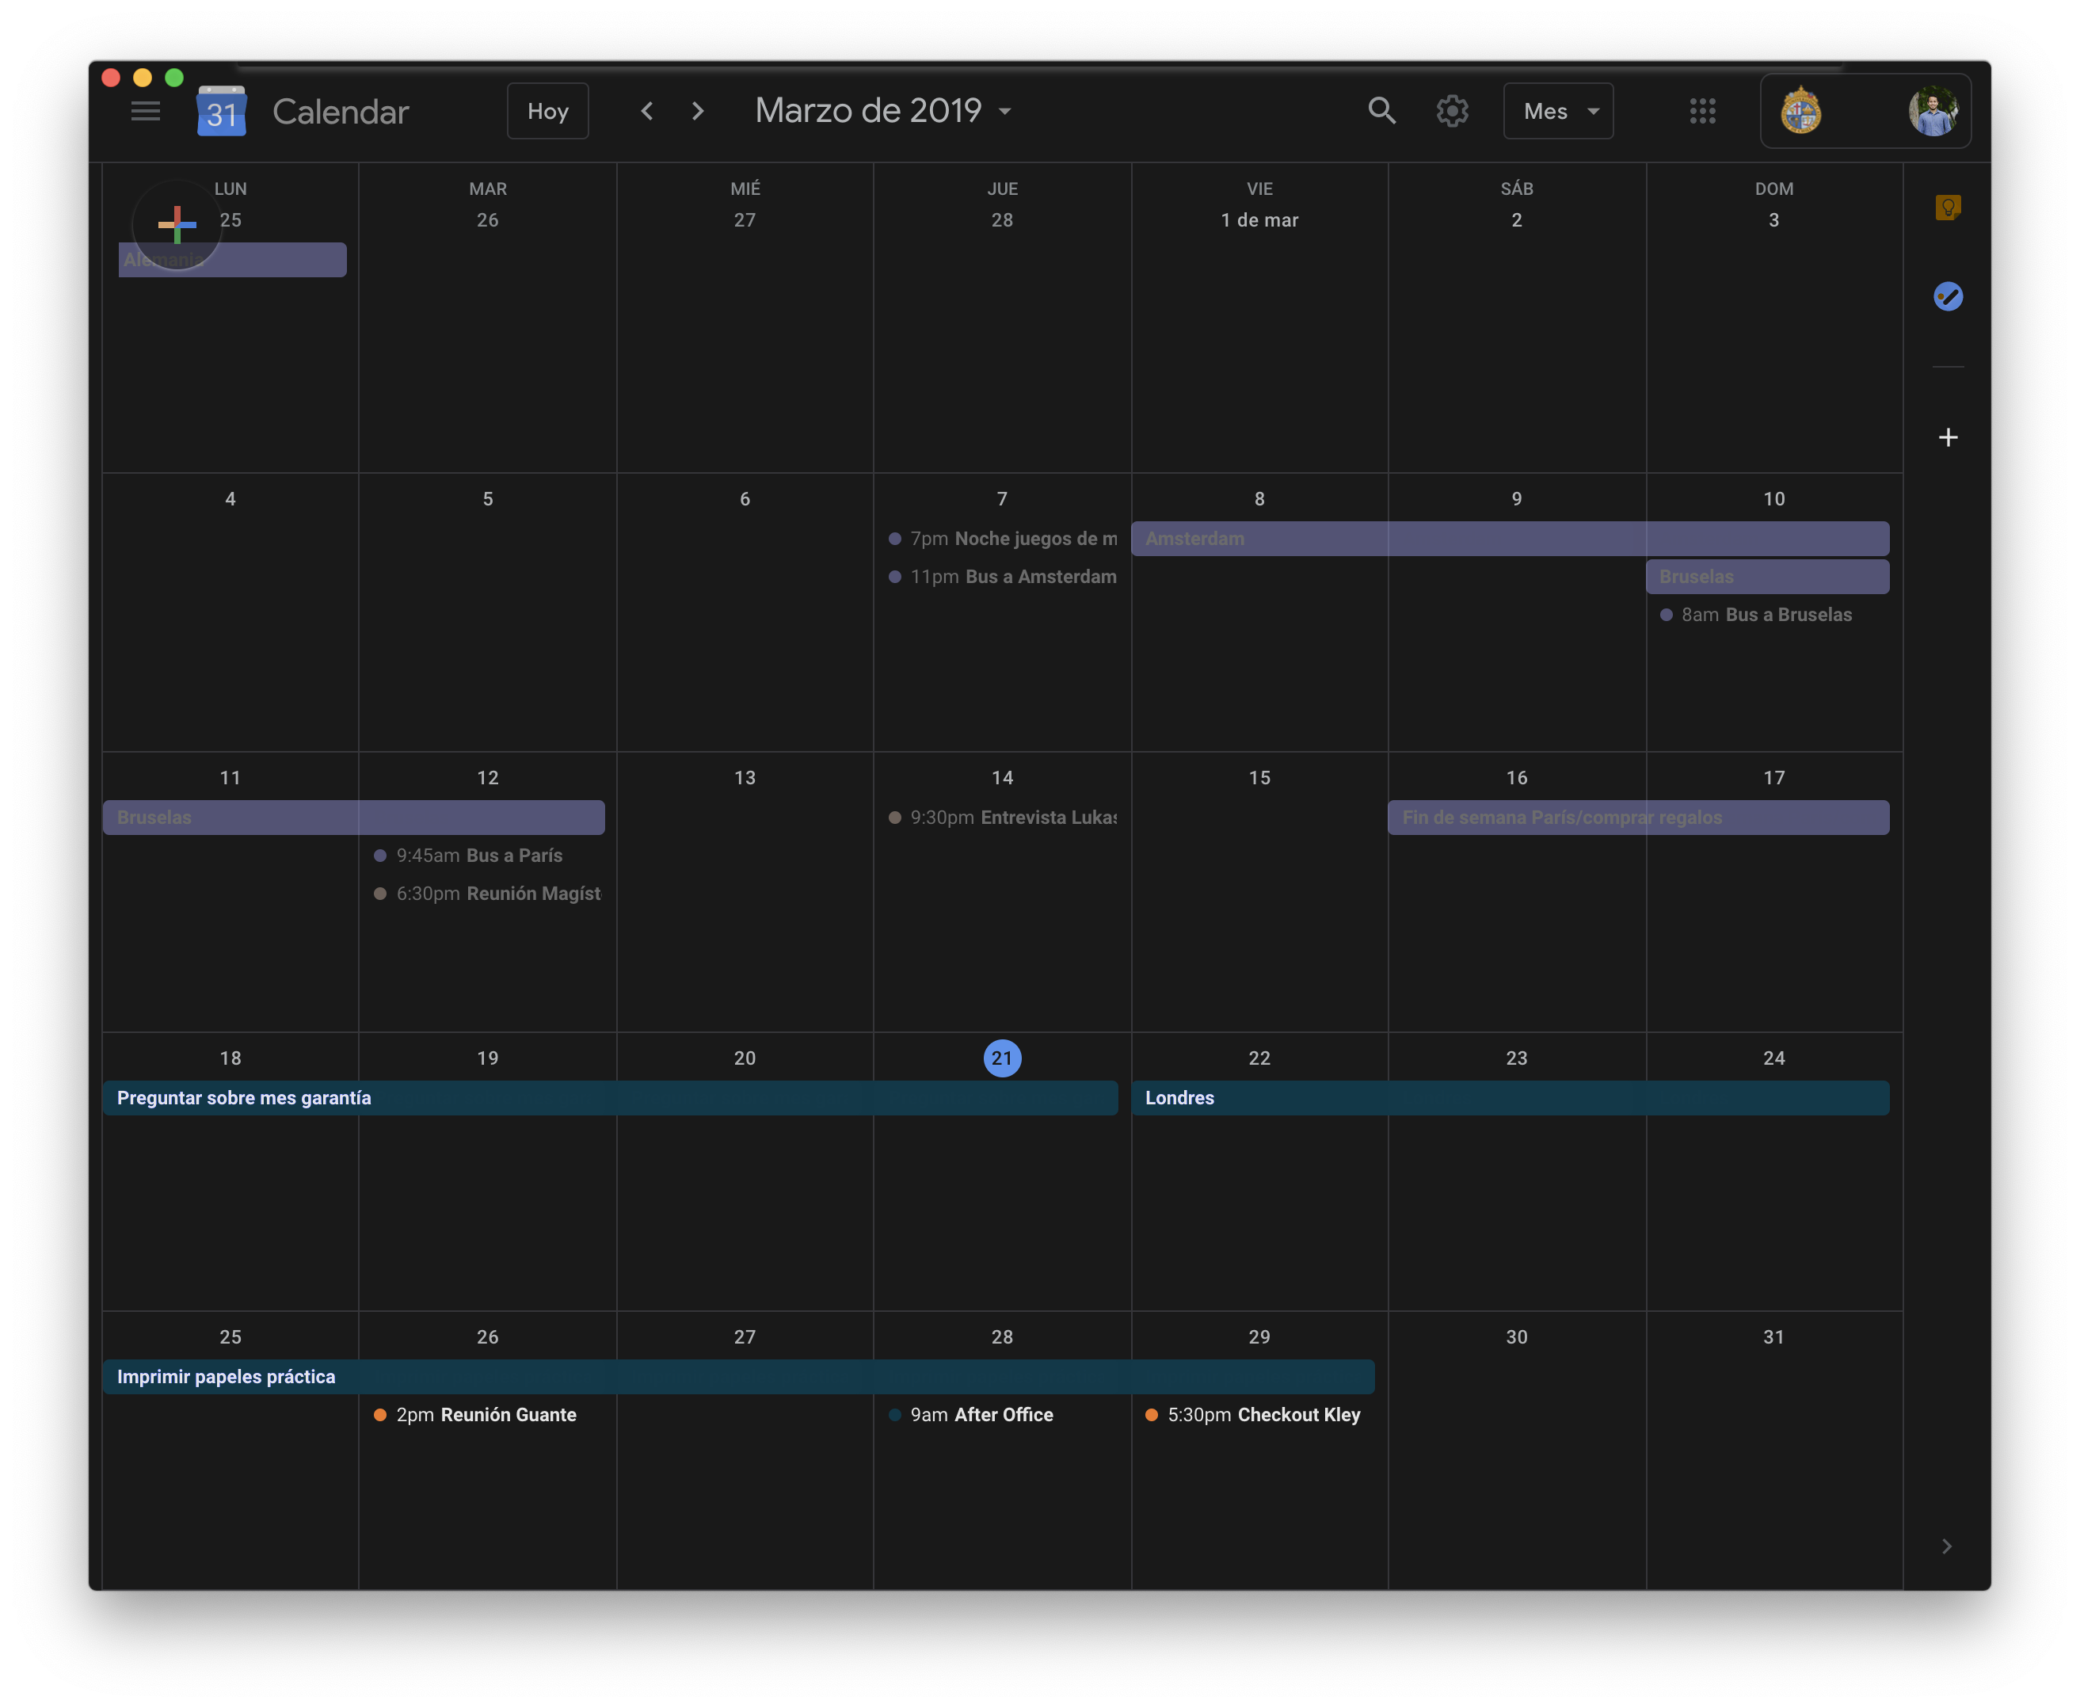The width and height of the screenshot is (2080, 1708).
Task: Open the day view for the 31st
Action: coord(1773,1337)
